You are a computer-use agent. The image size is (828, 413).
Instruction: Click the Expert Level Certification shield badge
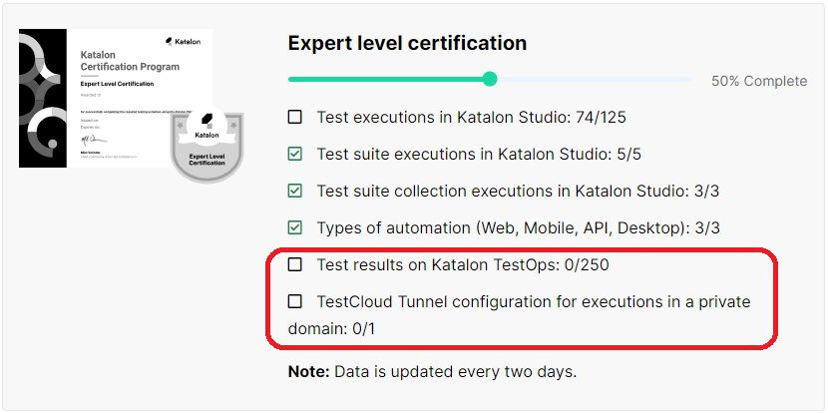tap(207, 145)
